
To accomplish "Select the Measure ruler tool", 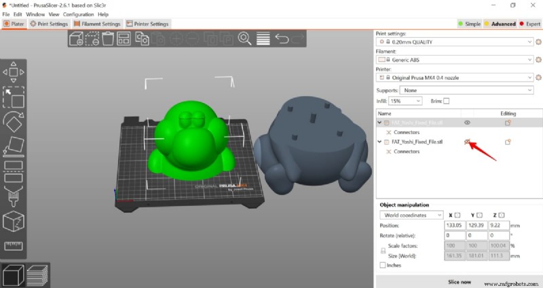I will [14, 246].
